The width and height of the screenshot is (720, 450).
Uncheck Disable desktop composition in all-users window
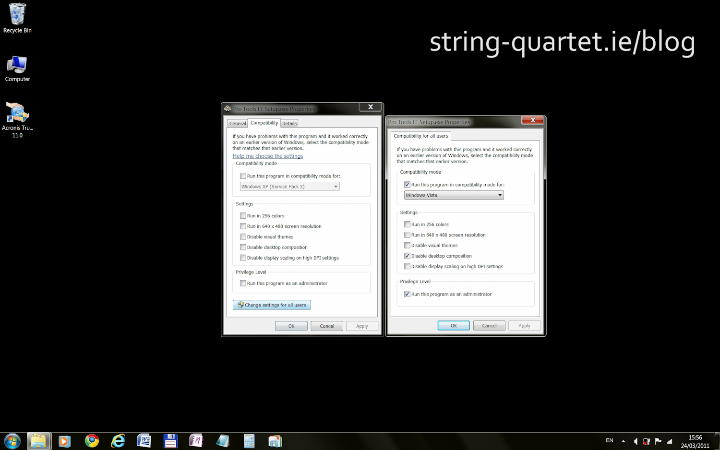407,256
